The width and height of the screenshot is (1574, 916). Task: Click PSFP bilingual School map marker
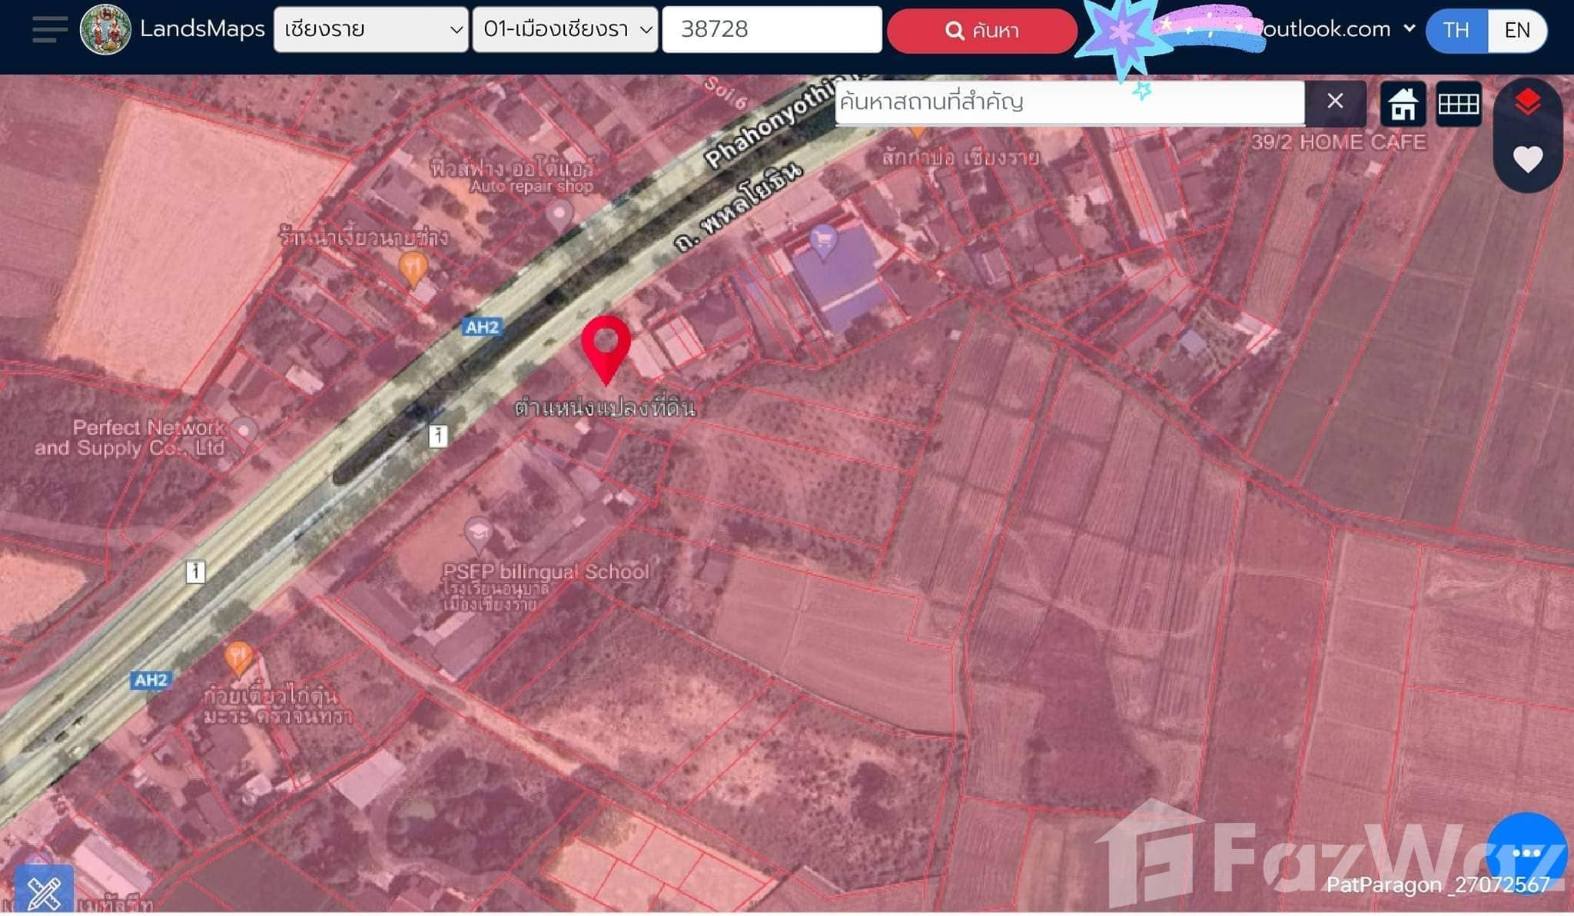[478, 532]
